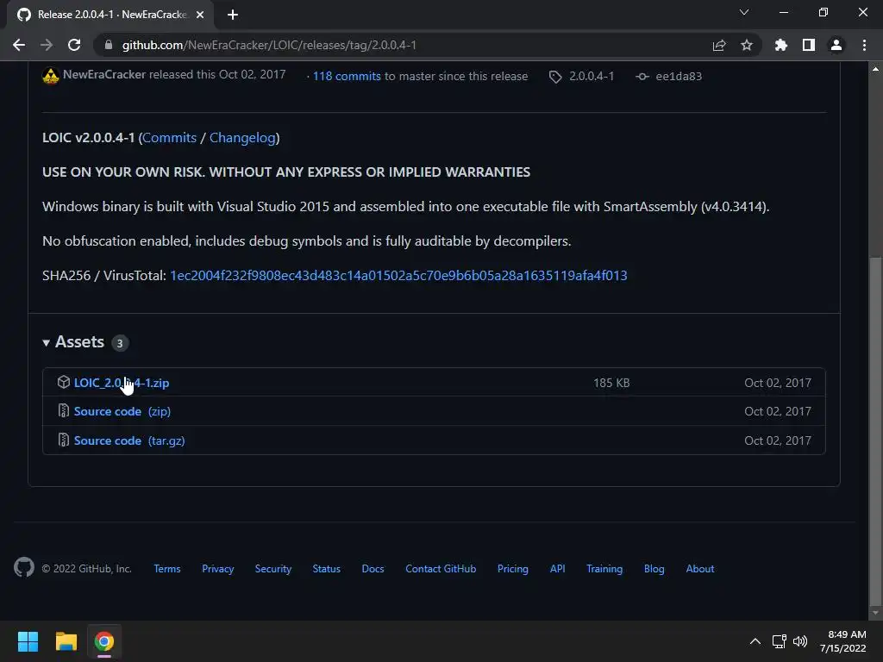Open the Windows Start menu
This screenshot has width=883, height=662.
click(28, 641)
